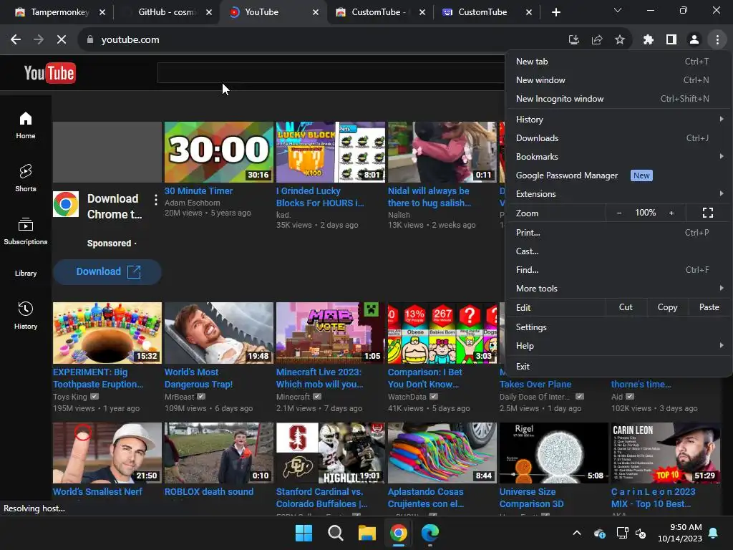The width and height of the screenshot is (733, 550).
Task: Select New window menu item
Action: tap(619, 80)
